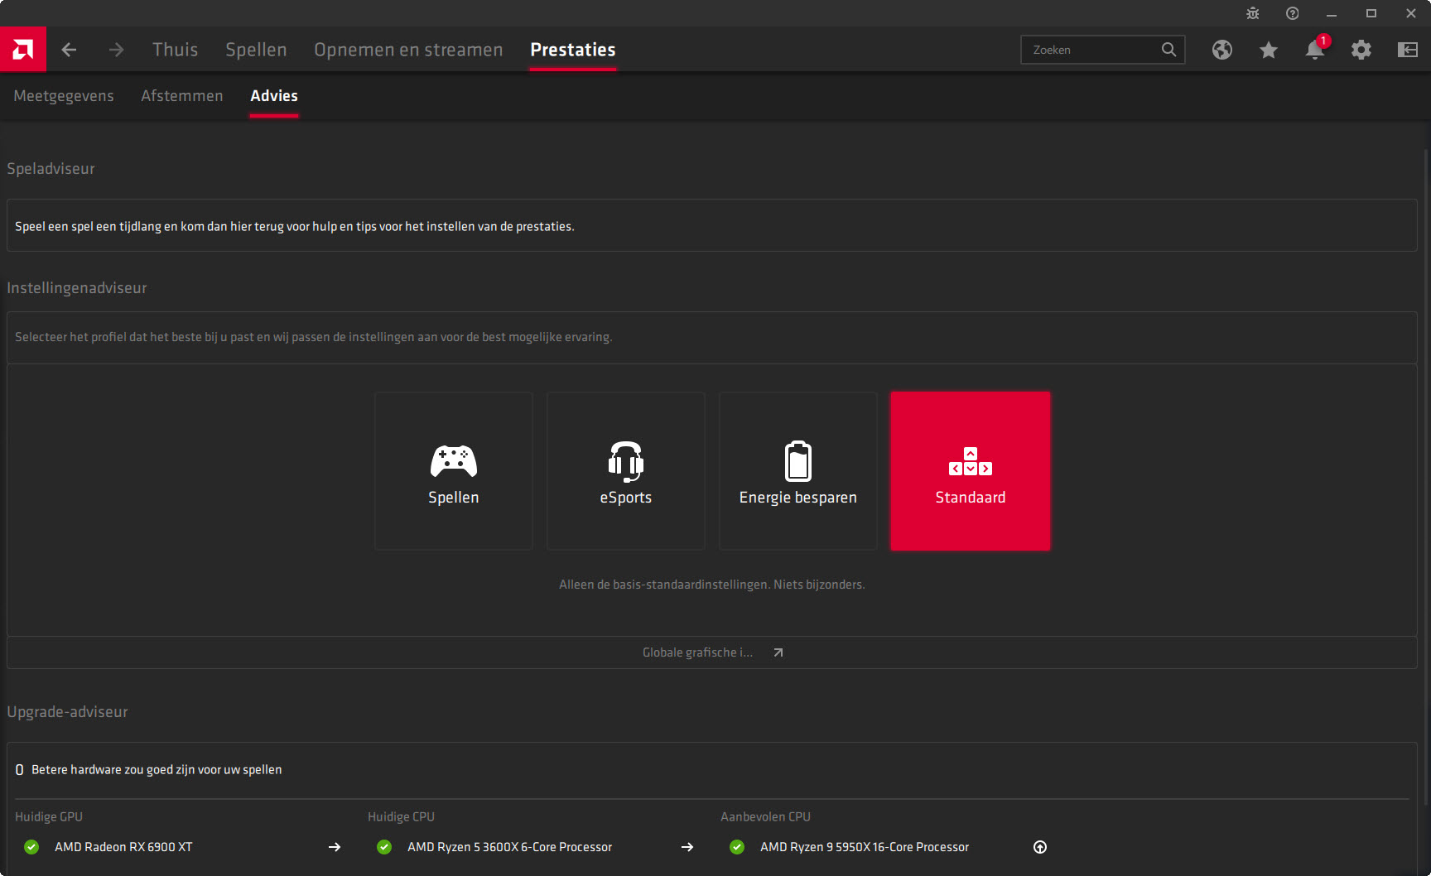Toggle the sidebar panel icon
Image resolution: width=1431 pixels, height=876 pixels.
point(1407,50)
